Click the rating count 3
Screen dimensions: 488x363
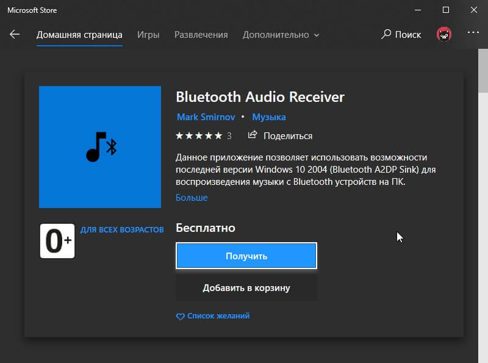(229, 135)
